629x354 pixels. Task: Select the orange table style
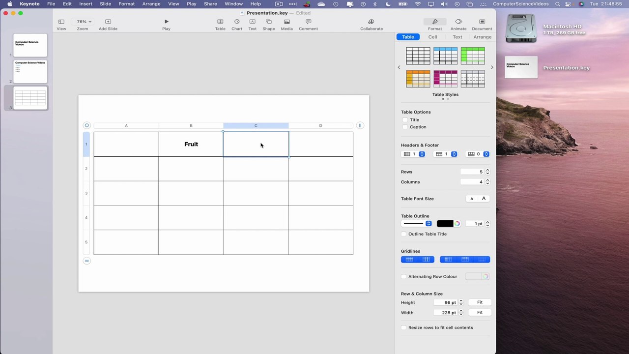tap(418, 79)
